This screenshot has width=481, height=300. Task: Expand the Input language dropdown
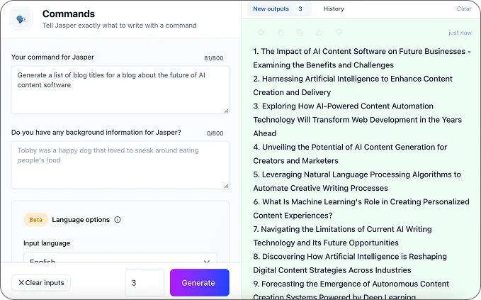click(120, 258)
